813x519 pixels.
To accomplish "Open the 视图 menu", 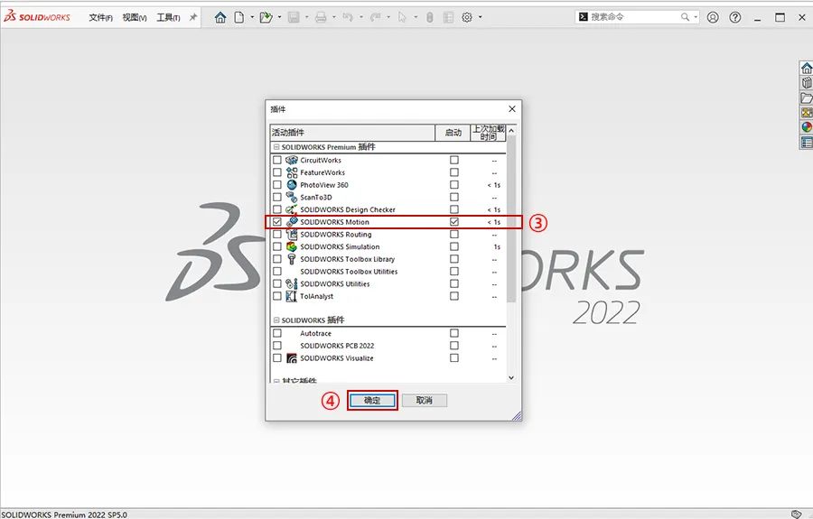I will pyautogui.click(x=135, y=18).
